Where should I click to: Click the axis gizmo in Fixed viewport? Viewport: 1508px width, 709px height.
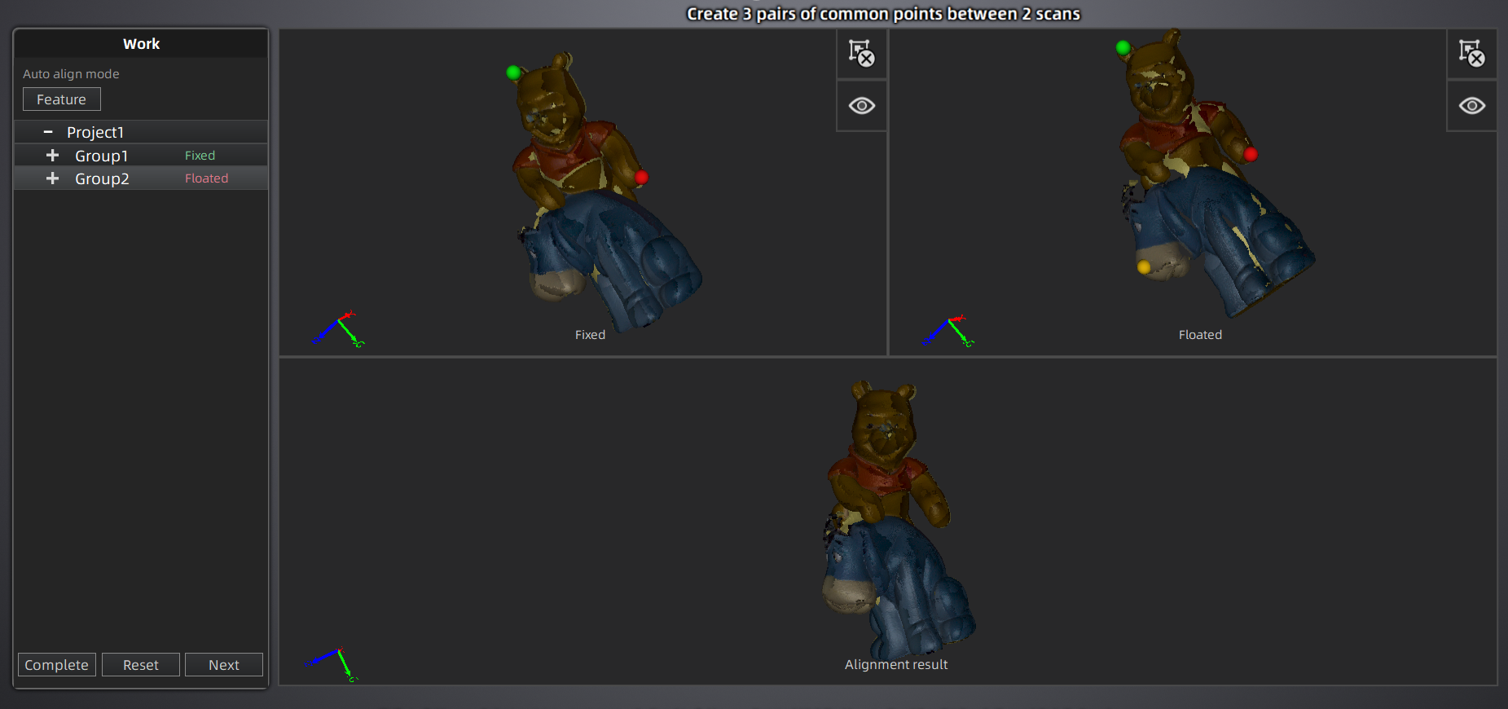pos(338,329)
